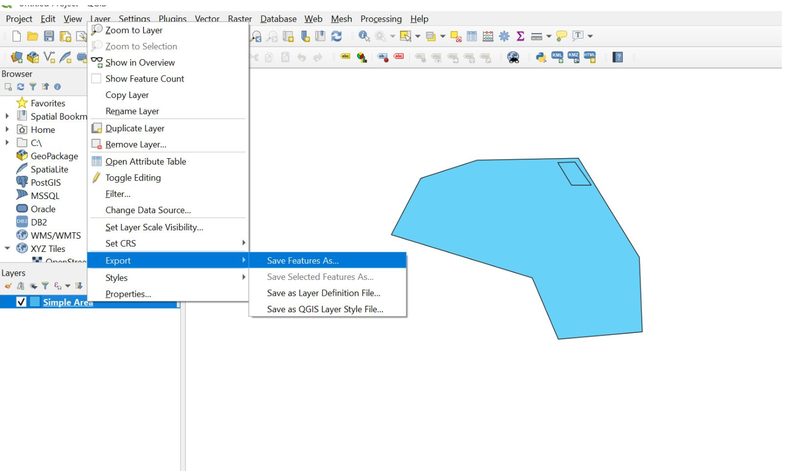785x472 pixels.
Task: Uncheck the Simple Area layer visibility
Action: pos(22,302)
